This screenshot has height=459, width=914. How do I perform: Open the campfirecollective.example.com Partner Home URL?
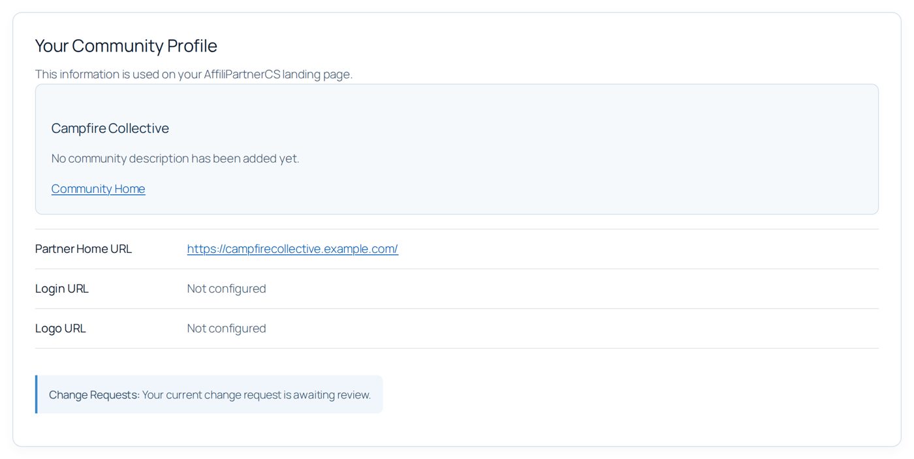tap(292, 248)
